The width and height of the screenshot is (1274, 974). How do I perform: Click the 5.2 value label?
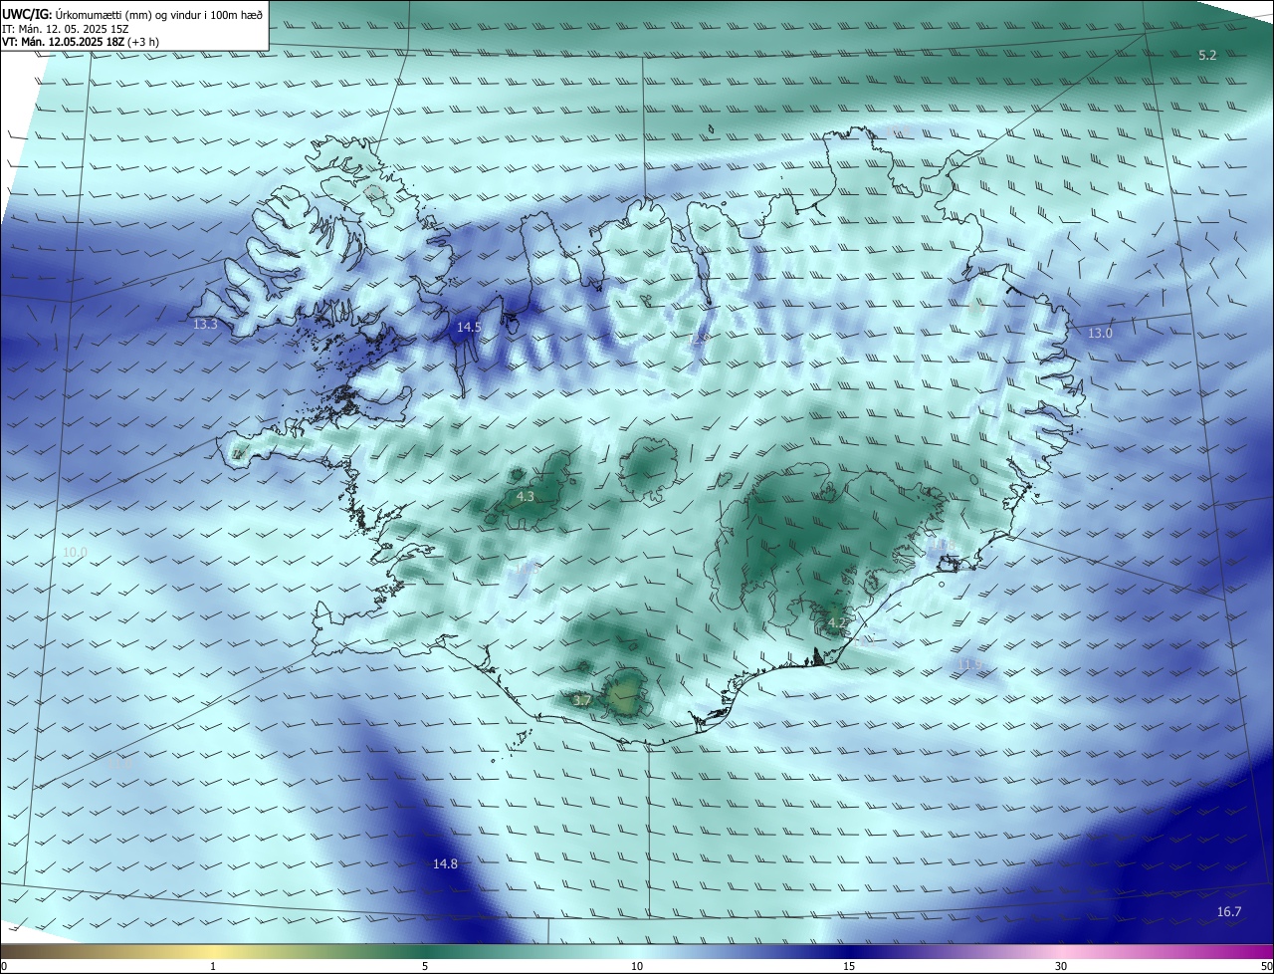coord(1207,56)
